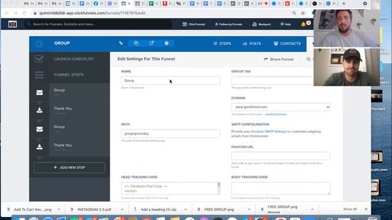392x220 pixels.
Task: Open Add a heading (1).zip download
Action: tap(159, 210)
